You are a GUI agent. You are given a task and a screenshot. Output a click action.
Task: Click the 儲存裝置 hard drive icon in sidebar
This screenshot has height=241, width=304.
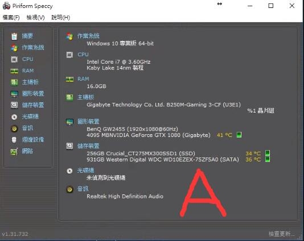click(x=14, y=105)
